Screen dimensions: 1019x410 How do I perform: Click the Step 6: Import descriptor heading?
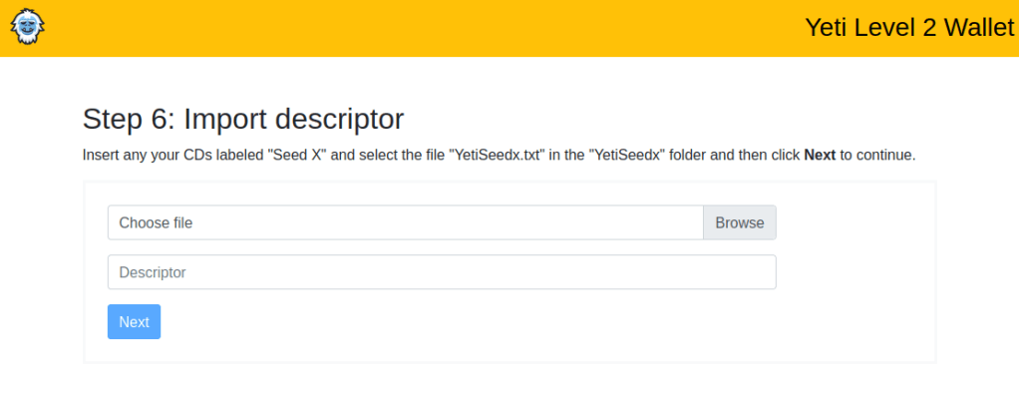[x=243, y=119]
